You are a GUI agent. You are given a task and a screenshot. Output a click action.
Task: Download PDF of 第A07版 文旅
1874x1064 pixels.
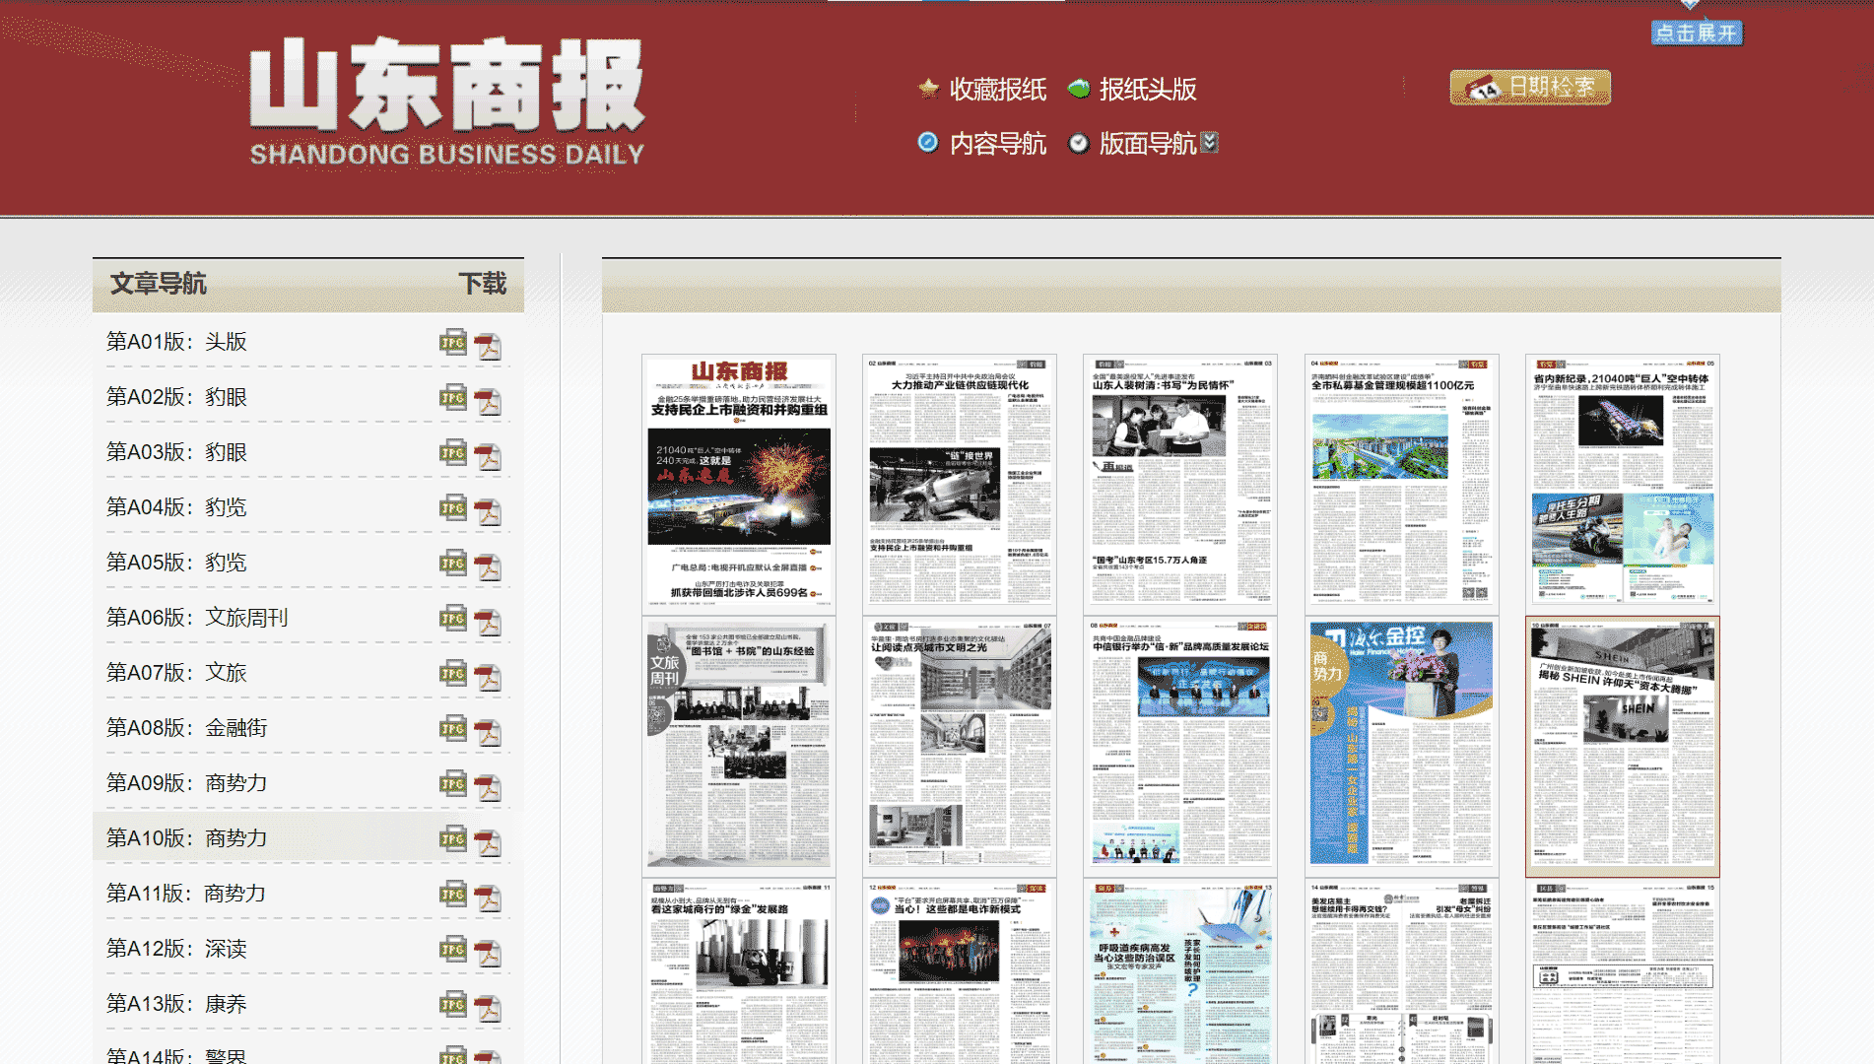coord(488,677)
